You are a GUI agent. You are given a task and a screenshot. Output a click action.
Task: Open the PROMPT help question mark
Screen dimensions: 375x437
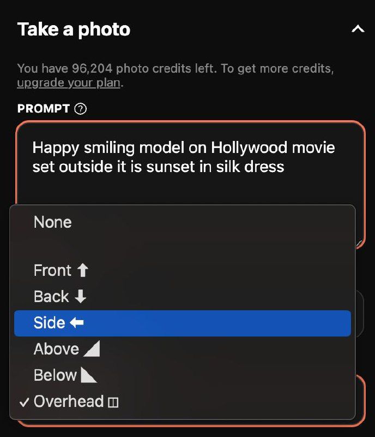tap(81, 109)
